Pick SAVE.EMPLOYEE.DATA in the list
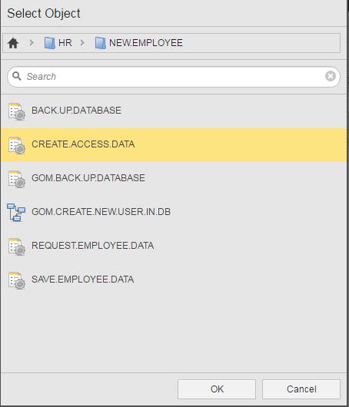 (x=174, y=280)
